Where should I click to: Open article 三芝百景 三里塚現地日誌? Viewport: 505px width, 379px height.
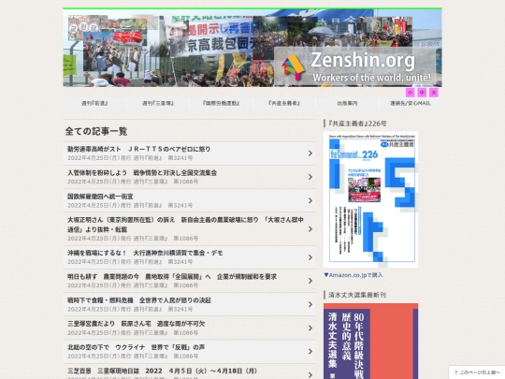pyautogui.click(x=189, y=372)
